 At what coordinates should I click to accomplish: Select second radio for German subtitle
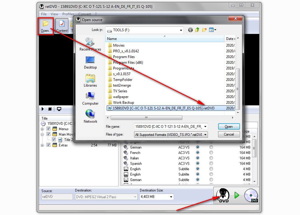[x=211, y=180]
